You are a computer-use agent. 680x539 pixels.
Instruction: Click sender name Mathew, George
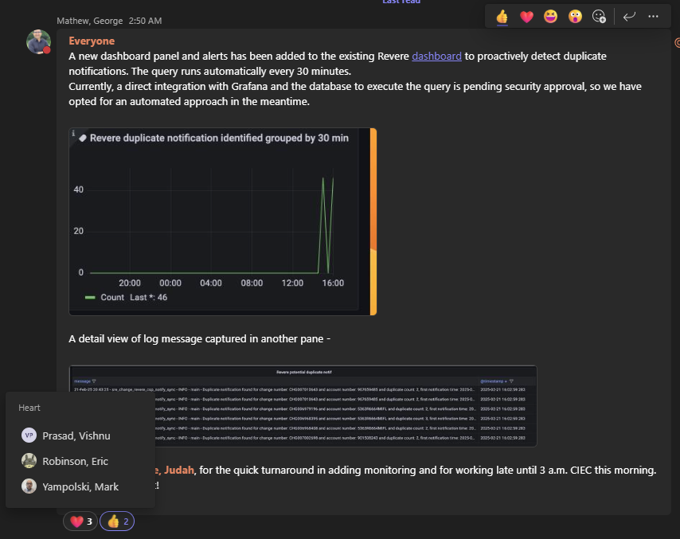[x=90, y=21]
